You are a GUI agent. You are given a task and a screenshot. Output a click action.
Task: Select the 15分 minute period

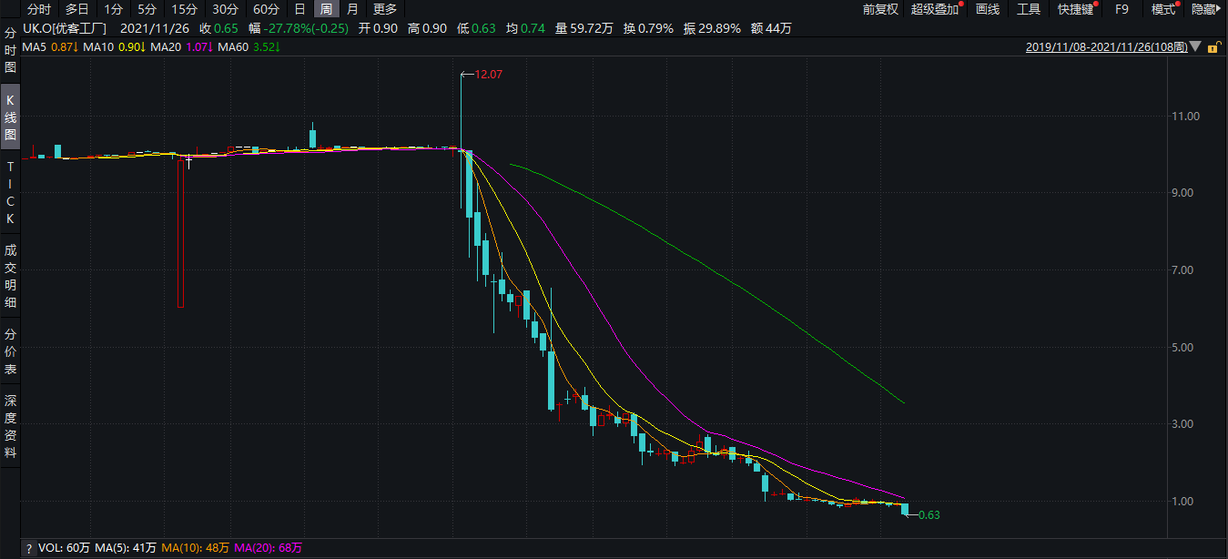click(x=184, y=9)
